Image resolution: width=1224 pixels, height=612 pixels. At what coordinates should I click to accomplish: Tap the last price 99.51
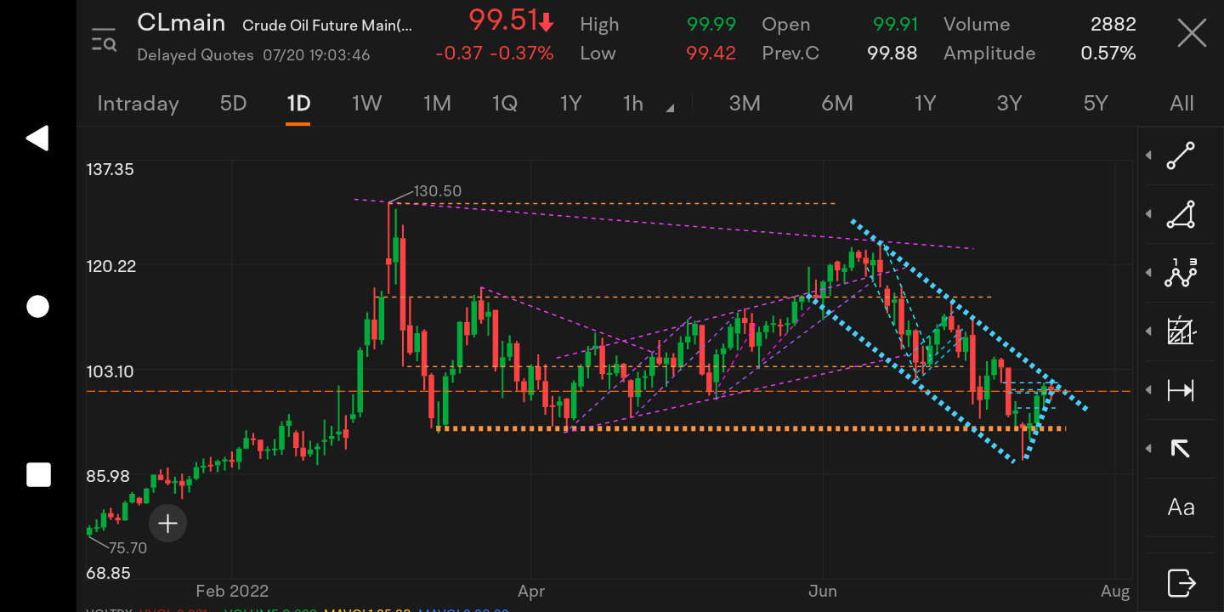pos(501,20)
